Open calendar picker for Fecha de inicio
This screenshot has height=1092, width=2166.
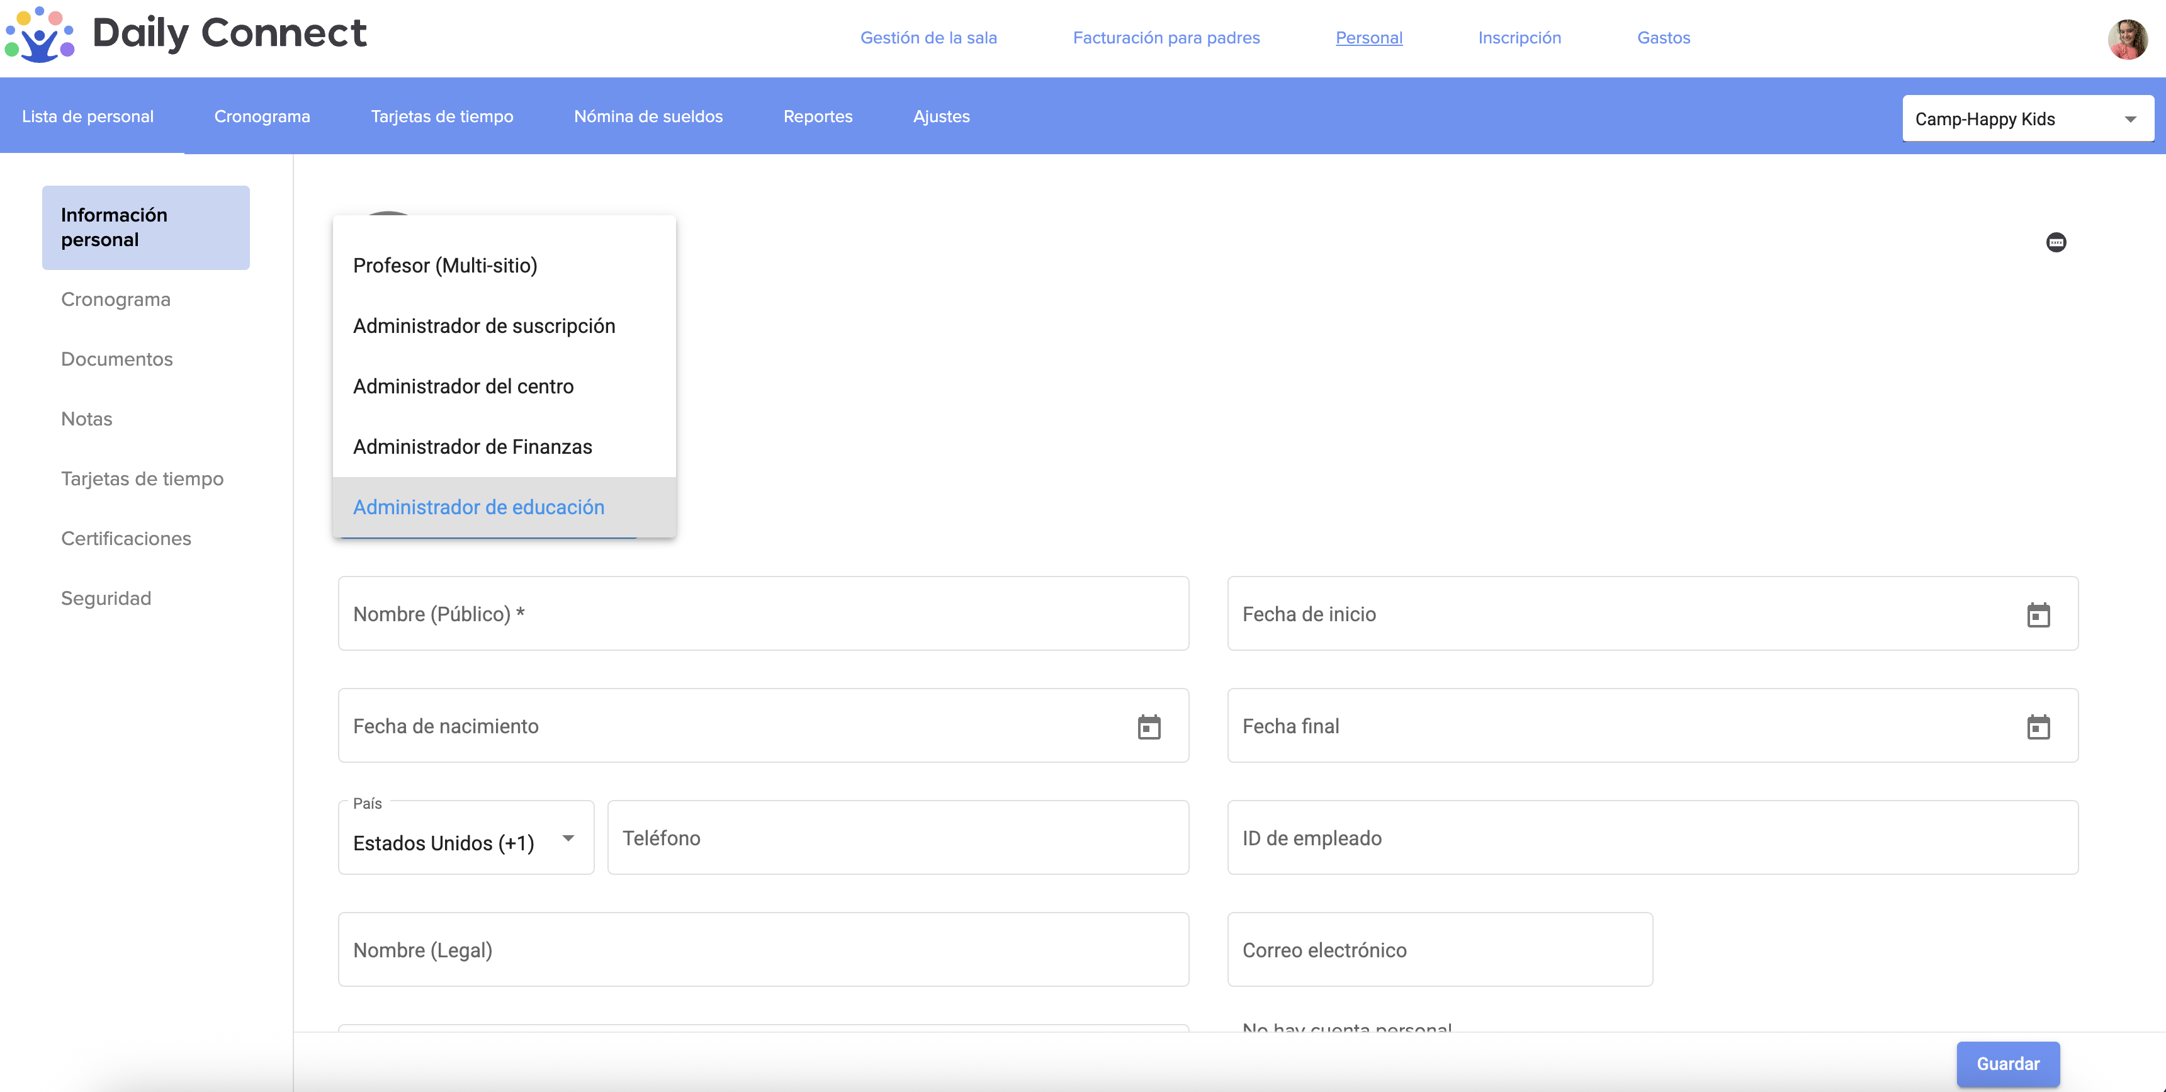pyautogui.click(x=2038, y=614)
